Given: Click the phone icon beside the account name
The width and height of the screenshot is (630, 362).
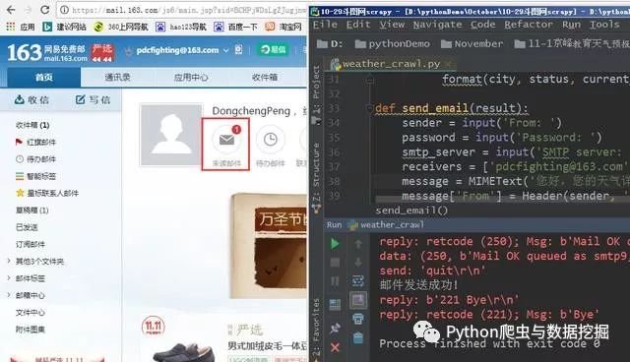Looking at the screenshot, I should [x=238, y=50].
